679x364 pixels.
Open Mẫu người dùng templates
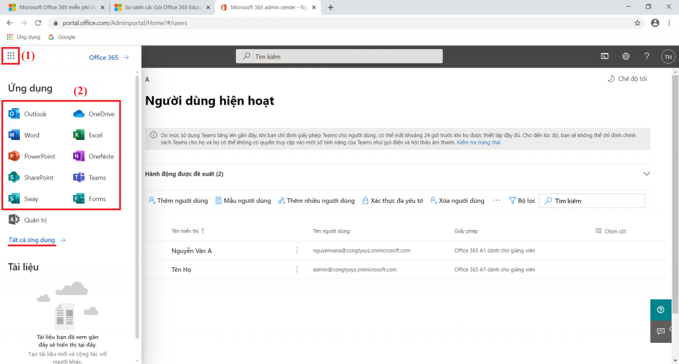[243, 201]
